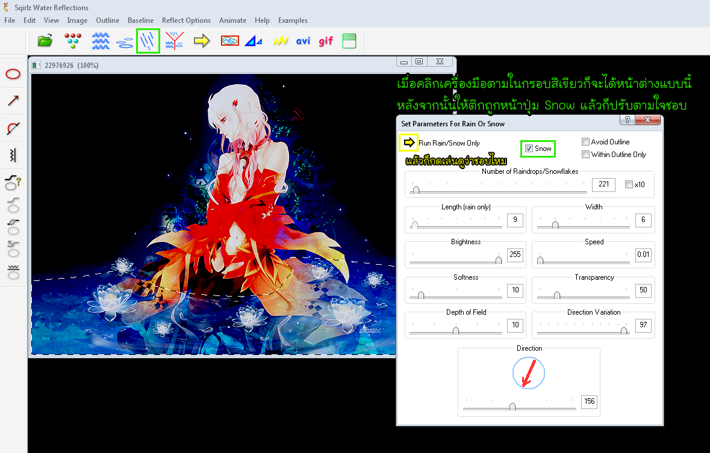Close the Set Parameters For Rain Or Snow dialog
The width and height of the screenshot is (710, 453).
click(647, 120)
